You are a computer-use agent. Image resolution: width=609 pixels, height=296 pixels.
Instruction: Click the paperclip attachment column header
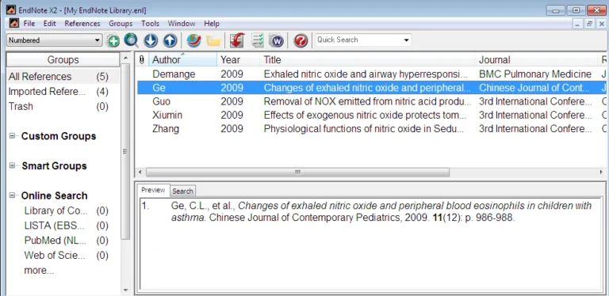(141, 59)
